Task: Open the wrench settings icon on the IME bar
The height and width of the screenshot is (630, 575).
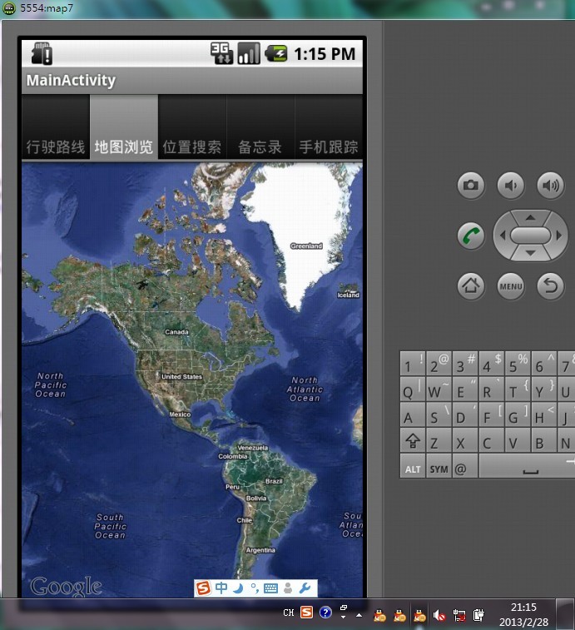Action: click(305, 588)
